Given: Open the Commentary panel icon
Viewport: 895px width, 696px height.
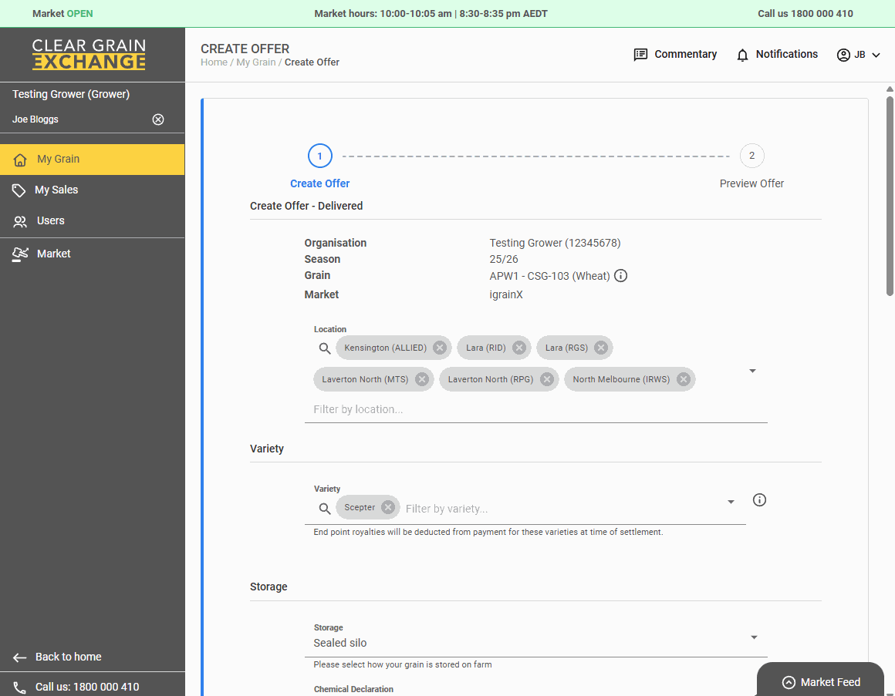Looking at the screenshot, I should [x=640, y=55].
